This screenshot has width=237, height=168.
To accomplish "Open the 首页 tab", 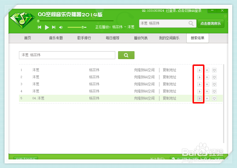I will pyautogui.click(x=27, y=38).
